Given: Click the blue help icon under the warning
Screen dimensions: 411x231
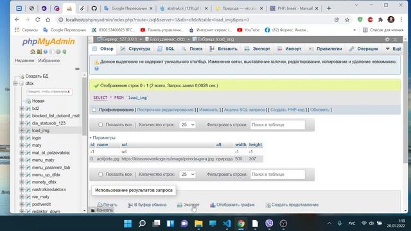Looking at the screenshot, I should point(97,69).
